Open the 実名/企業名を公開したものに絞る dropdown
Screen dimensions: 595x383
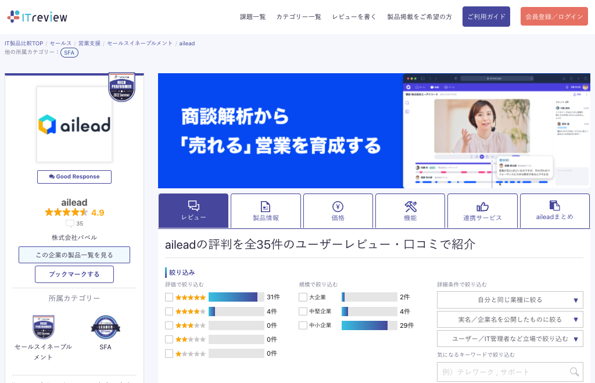tap(510, 319)
